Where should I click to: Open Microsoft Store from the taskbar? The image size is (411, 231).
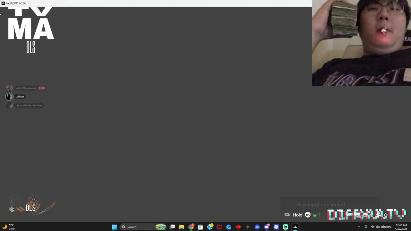point(200,227)
